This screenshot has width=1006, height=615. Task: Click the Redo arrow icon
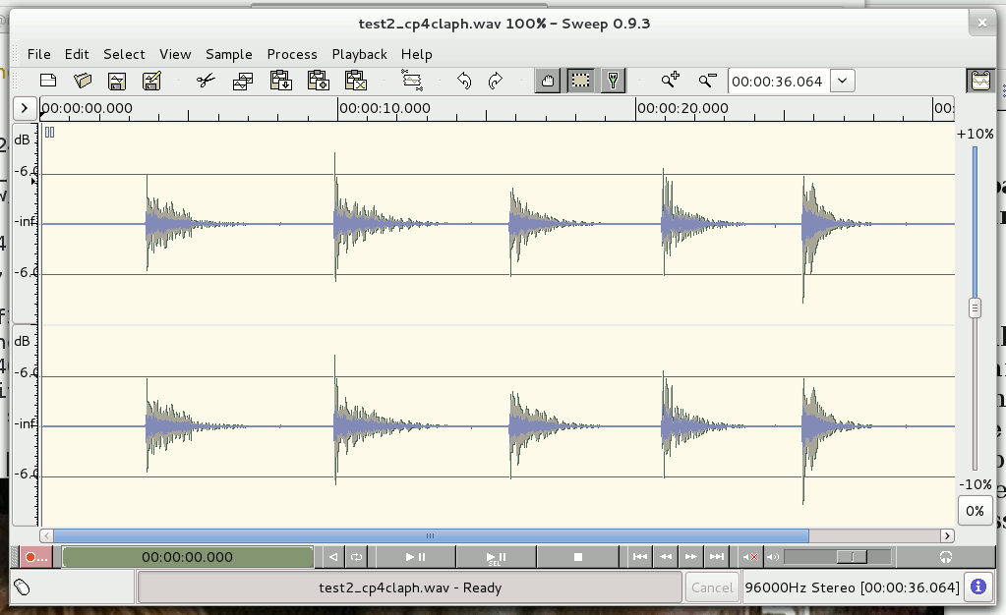pos(496,81)
